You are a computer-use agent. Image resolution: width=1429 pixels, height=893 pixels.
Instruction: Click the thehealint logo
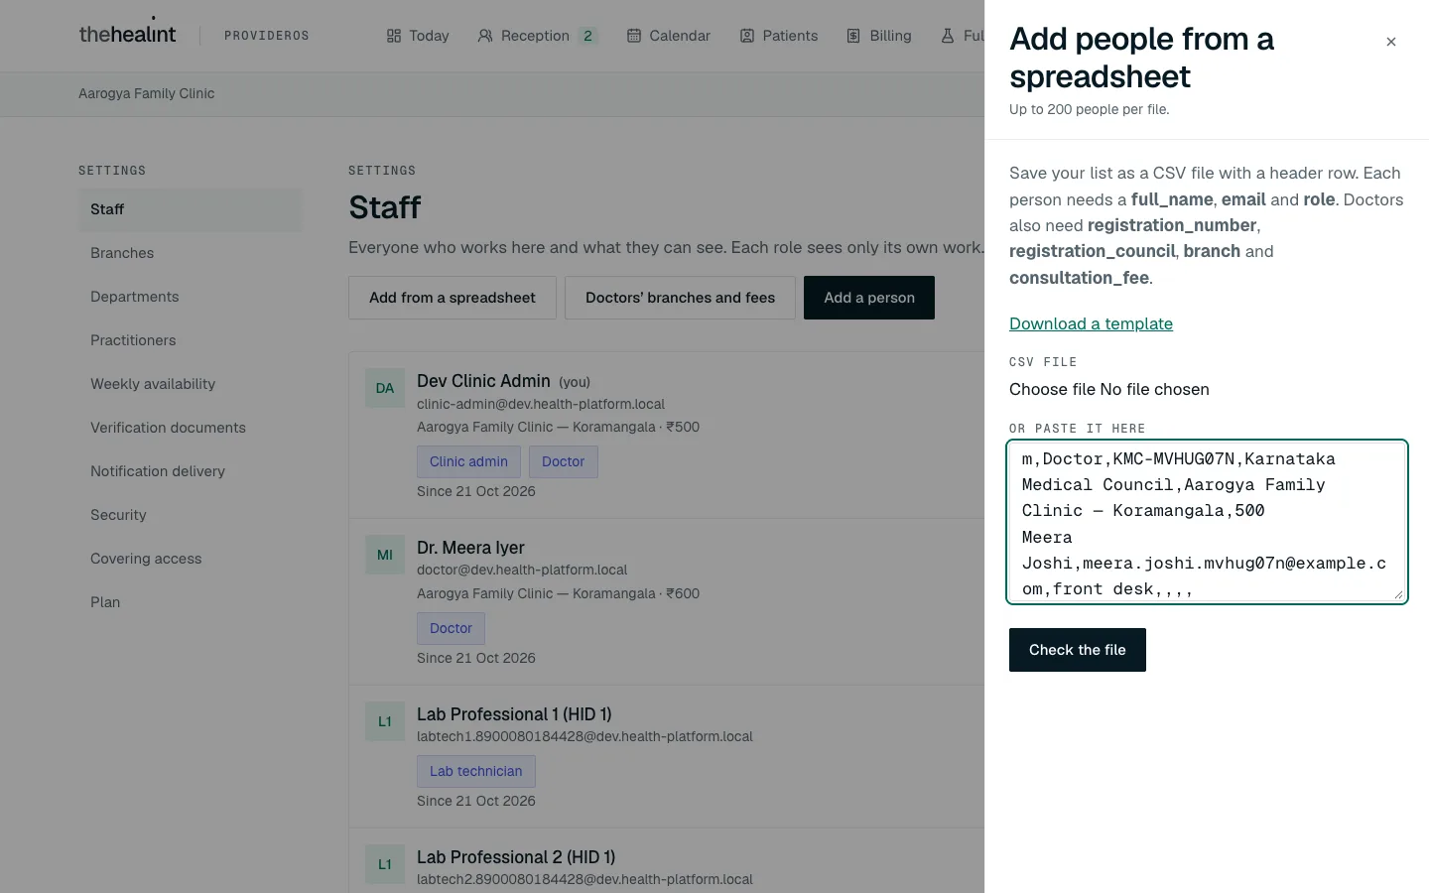coord(127,34)
